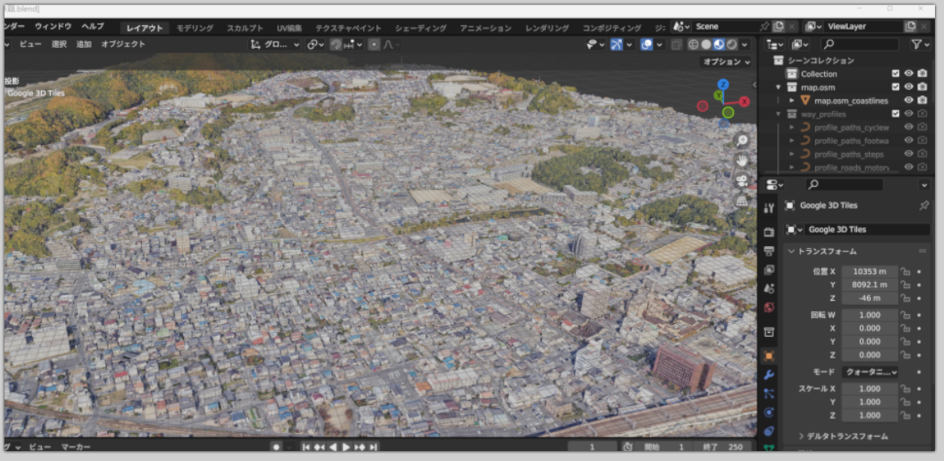The width and height of the screenshot is (944, 461).
Task: Pin the Google 3D Tiles properties context
Action: point(924,205)
